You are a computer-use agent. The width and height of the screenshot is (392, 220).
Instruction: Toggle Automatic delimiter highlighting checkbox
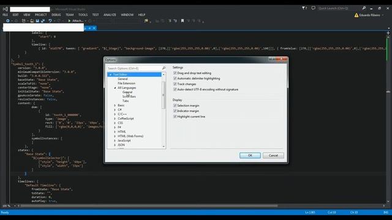click(175, 79)
